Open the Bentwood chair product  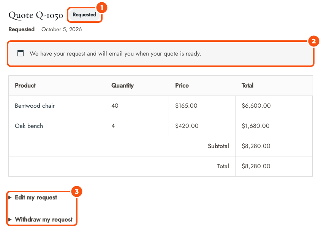coord(35,106)
